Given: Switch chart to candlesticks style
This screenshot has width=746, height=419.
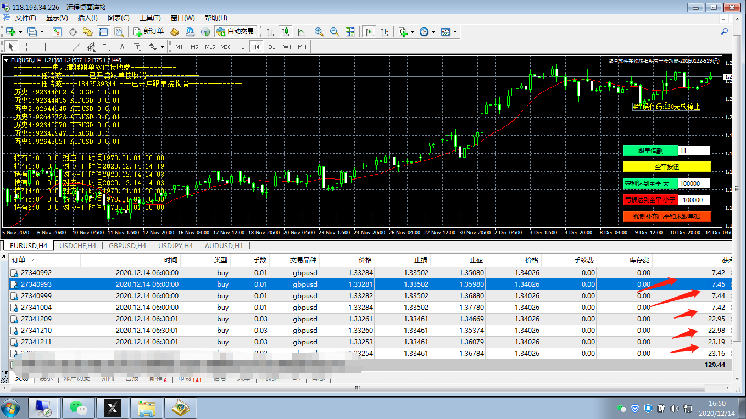Looking at the screenshot, I should (x=285, y=32).
